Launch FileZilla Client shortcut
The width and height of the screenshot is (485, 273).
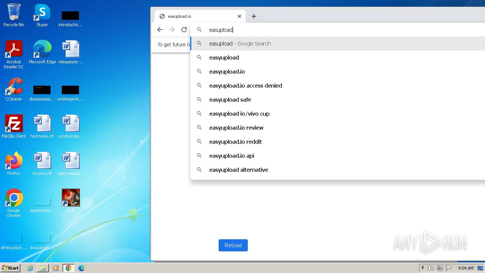[14, 126]
